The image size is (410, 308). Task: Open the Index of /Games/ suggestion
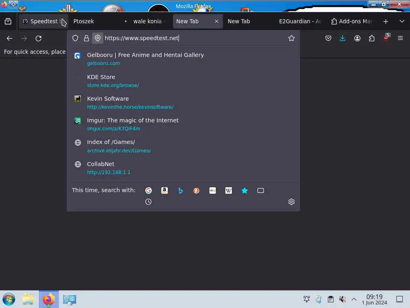click(x=183, y=146)
